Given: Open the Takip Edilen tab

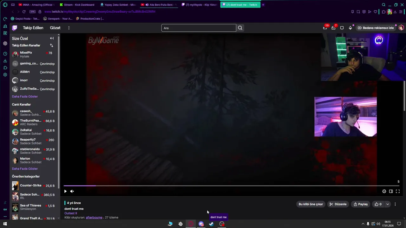Looking at the screenshot, I should [33, 28].
